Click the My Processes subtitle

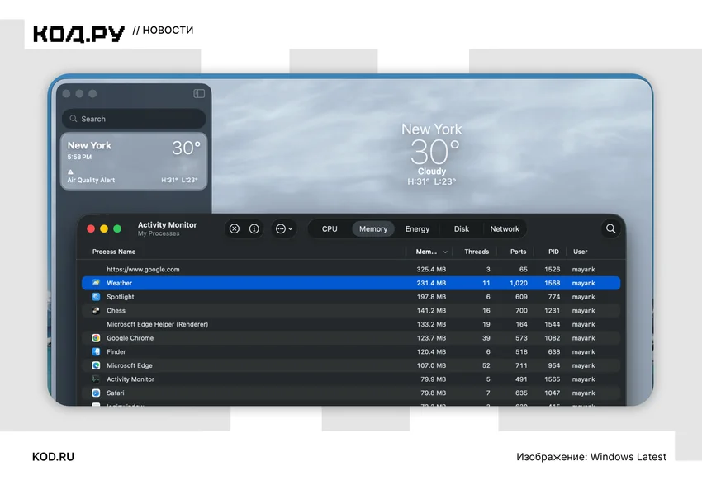(159, 233)
